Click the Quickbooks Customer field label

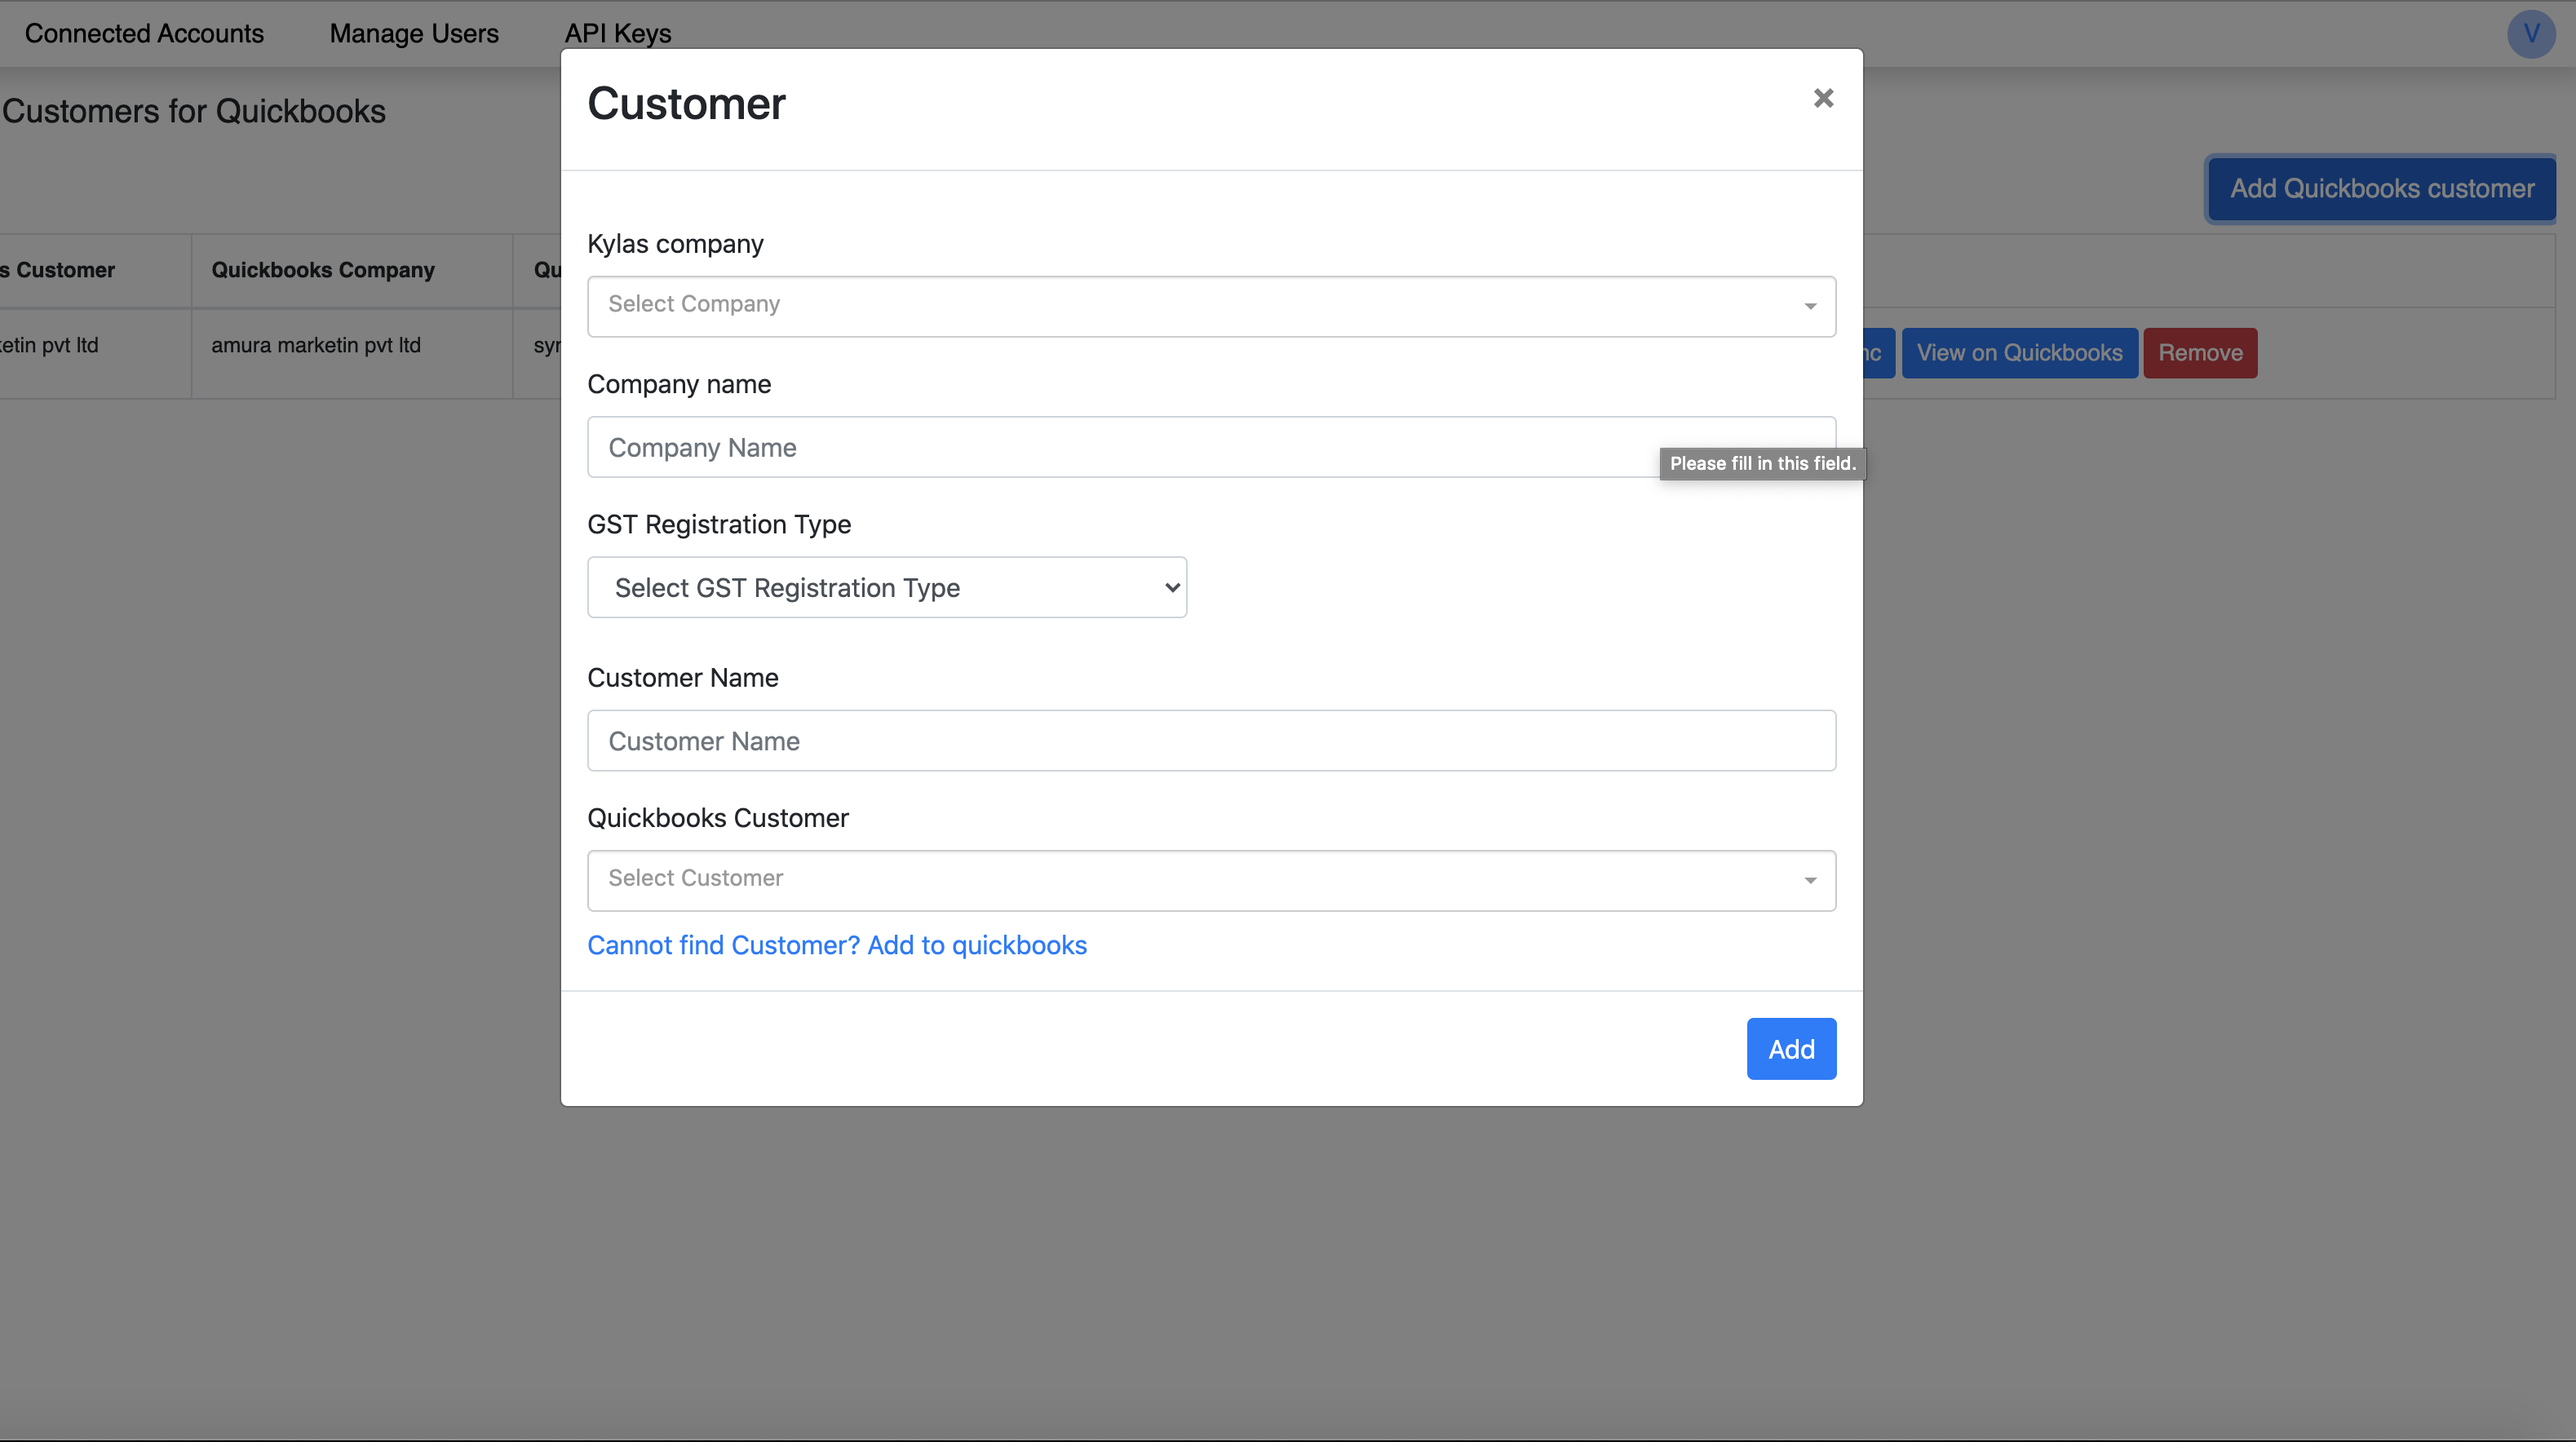[x=718, y=818]
